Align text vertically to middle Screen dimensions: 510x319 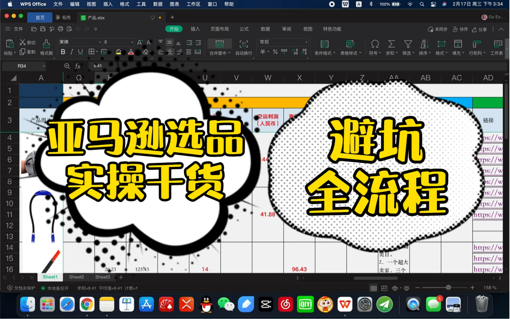pyautogui.click(x=170, y=42)
